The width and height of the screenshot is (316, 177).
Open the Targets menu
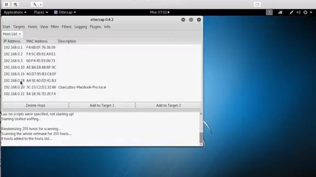[19, 27]
